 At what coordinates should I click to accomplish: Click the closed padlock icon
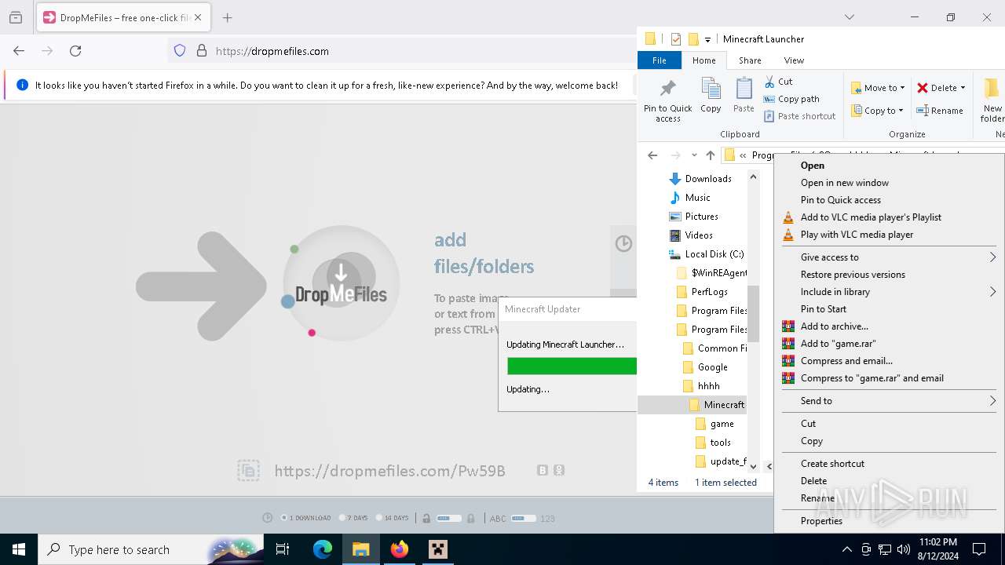coord(471,518)
